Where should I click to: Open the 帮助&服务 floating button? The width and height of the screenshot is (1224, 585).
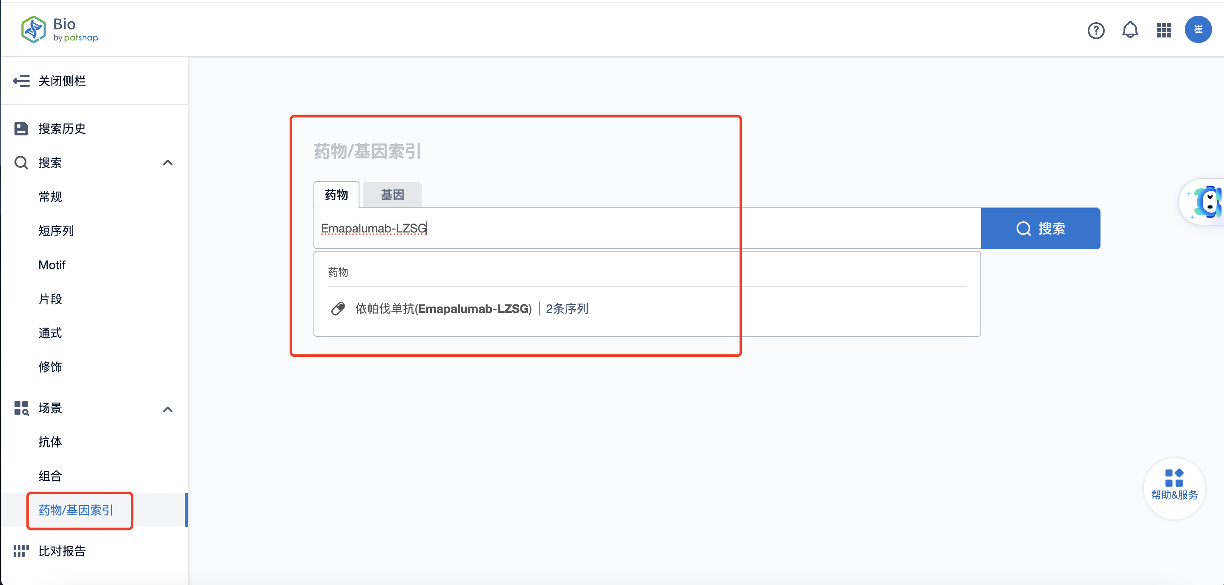coord(1174,488)
